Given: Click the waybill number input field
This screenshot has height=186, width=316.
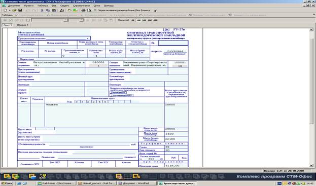Looking at the screenshot, I should (173, 43).
